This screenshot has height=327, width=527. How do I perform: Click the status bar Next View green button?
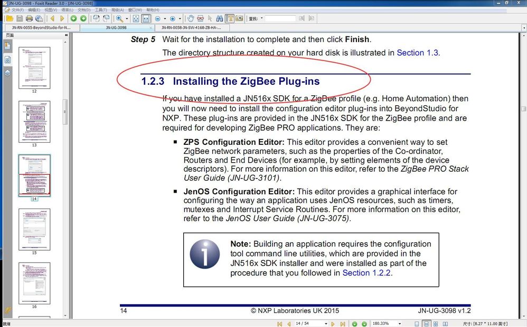pyautogui.click(x=364, y=324)
